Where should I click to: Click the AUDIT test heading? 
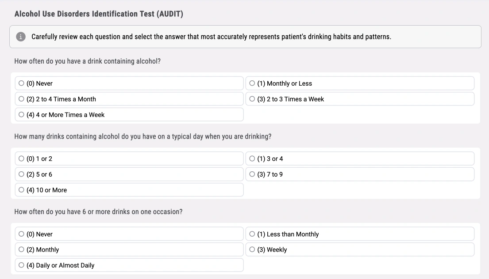point(98,14)
